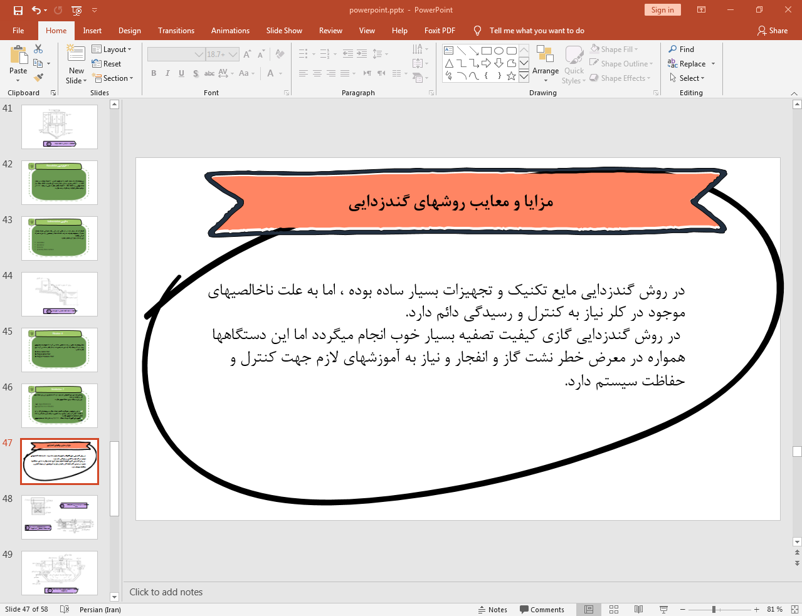Image resolution: width=802 pixels, height=616 pixels.
Task: Undo the last action
Action: 36,10
